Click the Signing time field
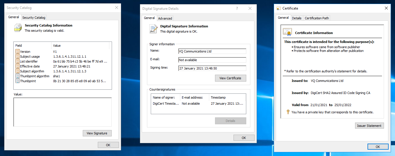This screenshot has height=156, width=395. click(x=212, y=68)
